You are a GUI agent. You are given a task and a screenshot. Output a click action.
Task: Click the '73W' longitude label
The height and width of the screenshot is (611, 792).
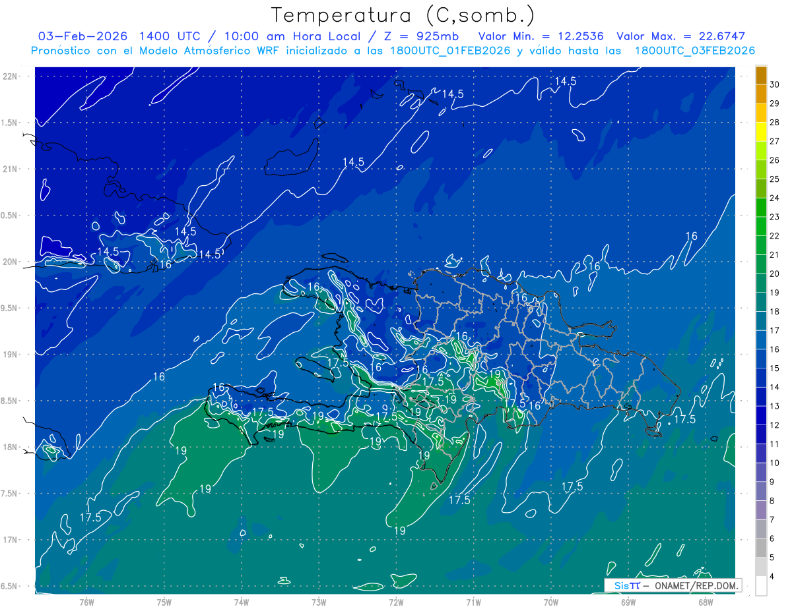(319, 602)
